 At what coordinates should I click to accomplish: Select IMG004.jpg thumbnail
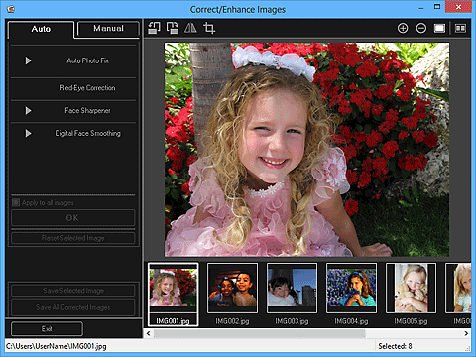pos(351,289)
